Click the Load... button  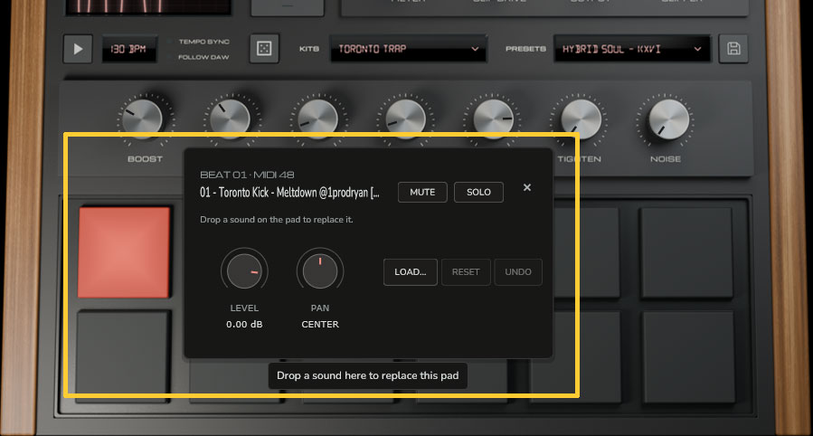(x=411, y=272)
